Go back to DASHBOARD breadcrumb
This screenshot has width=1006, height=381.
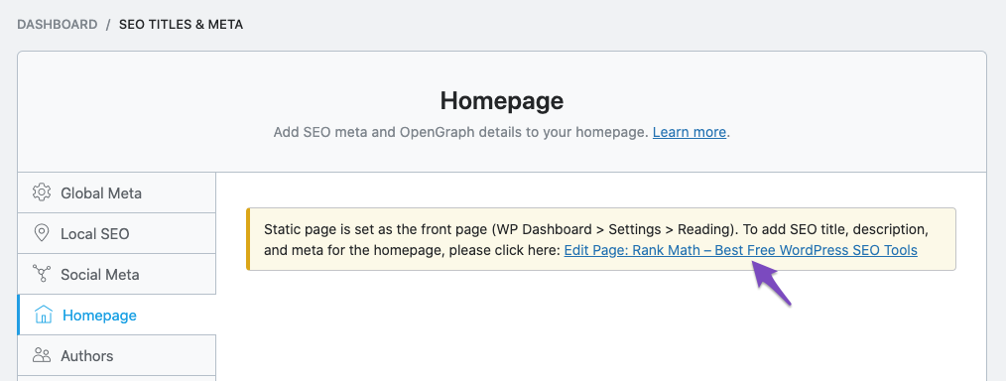[58, 25]
